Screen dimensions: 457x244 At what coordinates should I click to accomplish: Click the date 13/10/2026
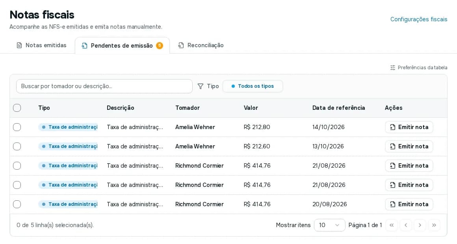point(328,146)
